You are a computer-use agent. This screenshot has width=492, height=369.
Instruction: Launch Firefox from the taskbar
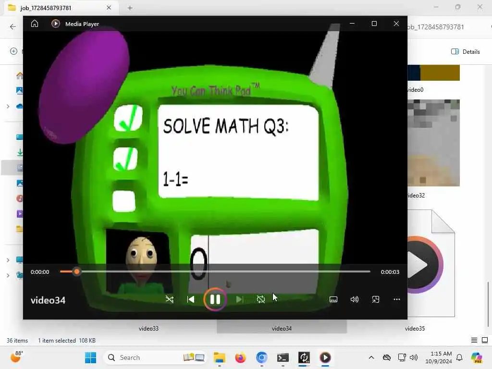tap(240, 357)
